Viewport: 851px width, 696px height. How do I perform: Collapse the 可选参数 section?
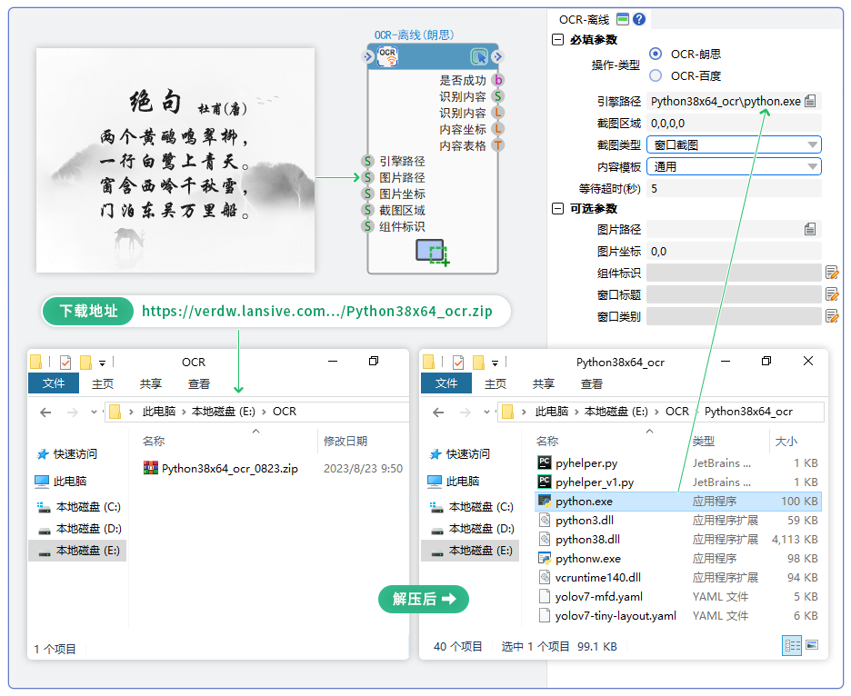click(557, 208)
